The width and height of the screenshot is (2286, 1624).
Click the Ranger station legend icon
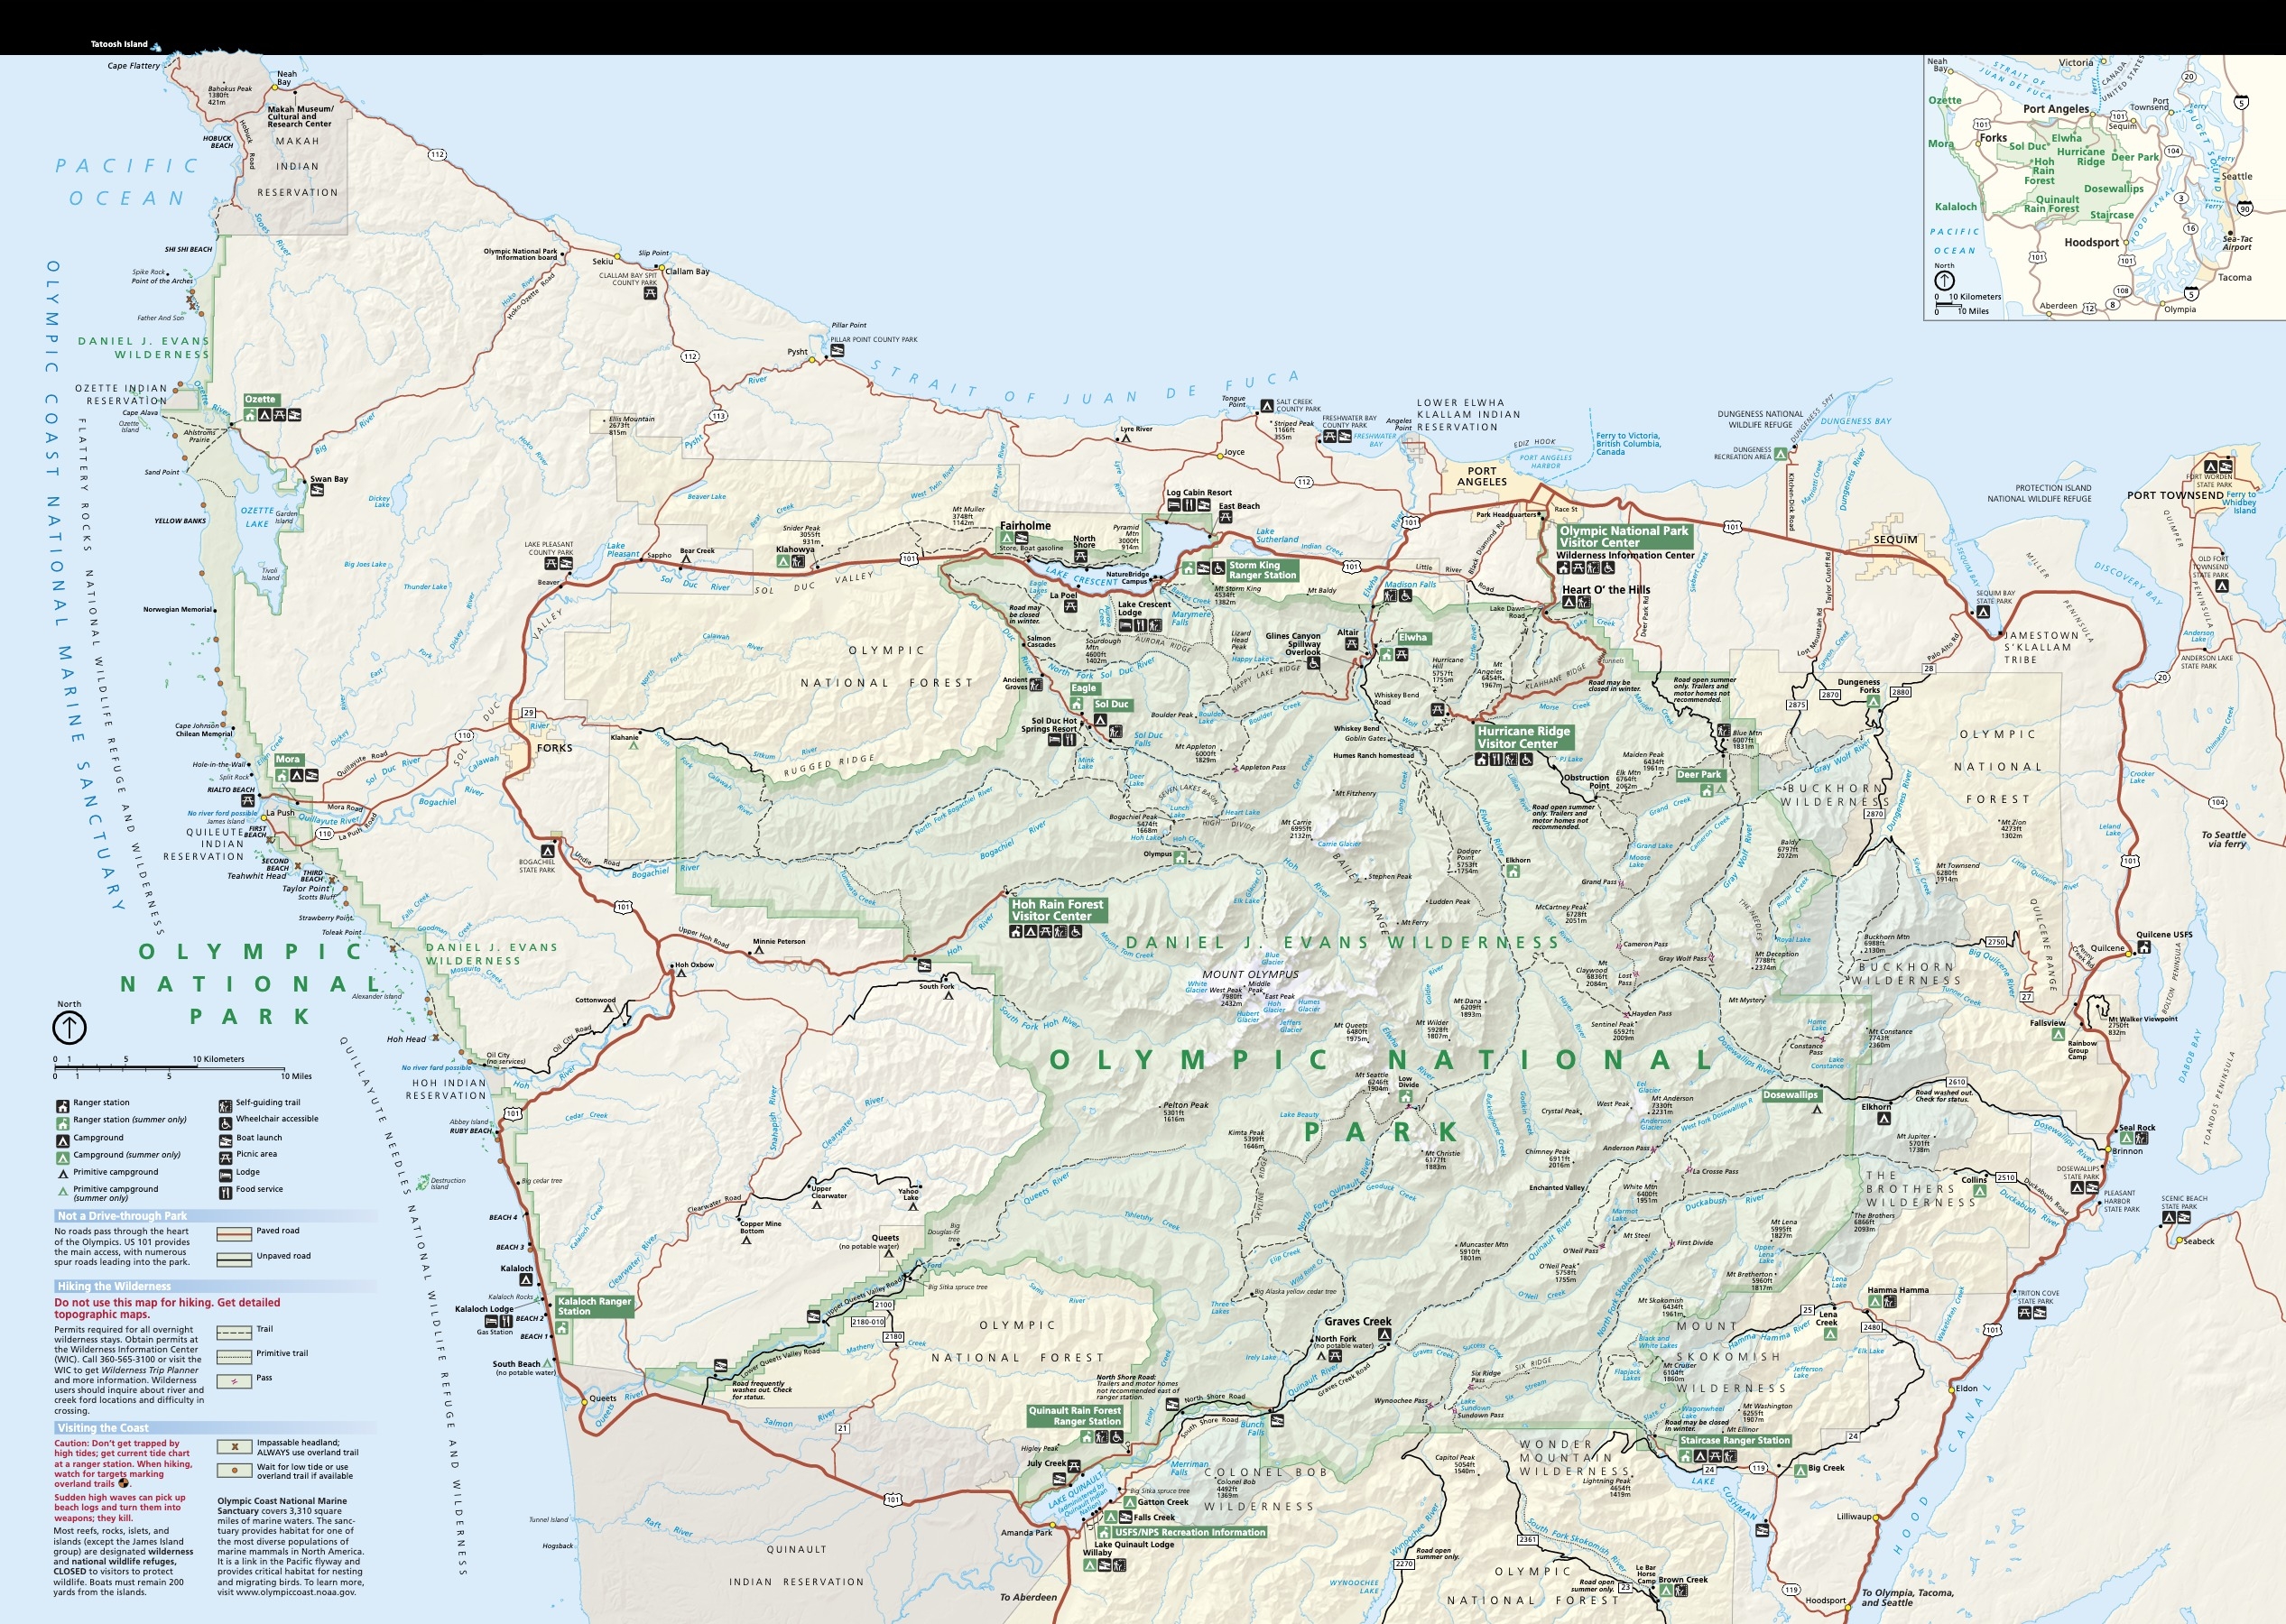pyautogui.click(x=62, y=1105)
